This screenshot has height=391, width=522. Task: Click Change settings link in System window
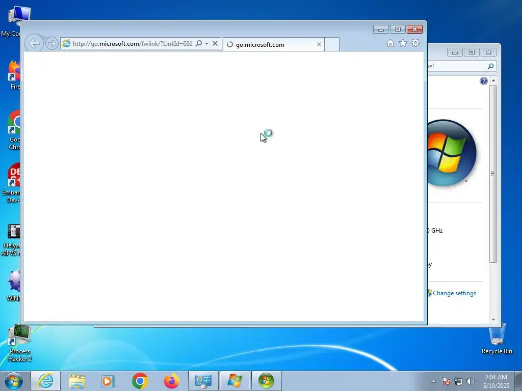454,293
